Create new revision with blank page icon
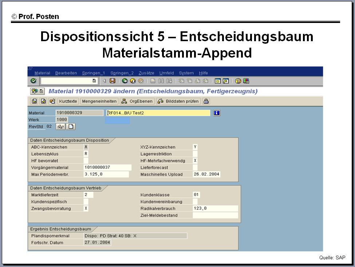The width and height of the screenshot is (355, 267). click(71, 127)
